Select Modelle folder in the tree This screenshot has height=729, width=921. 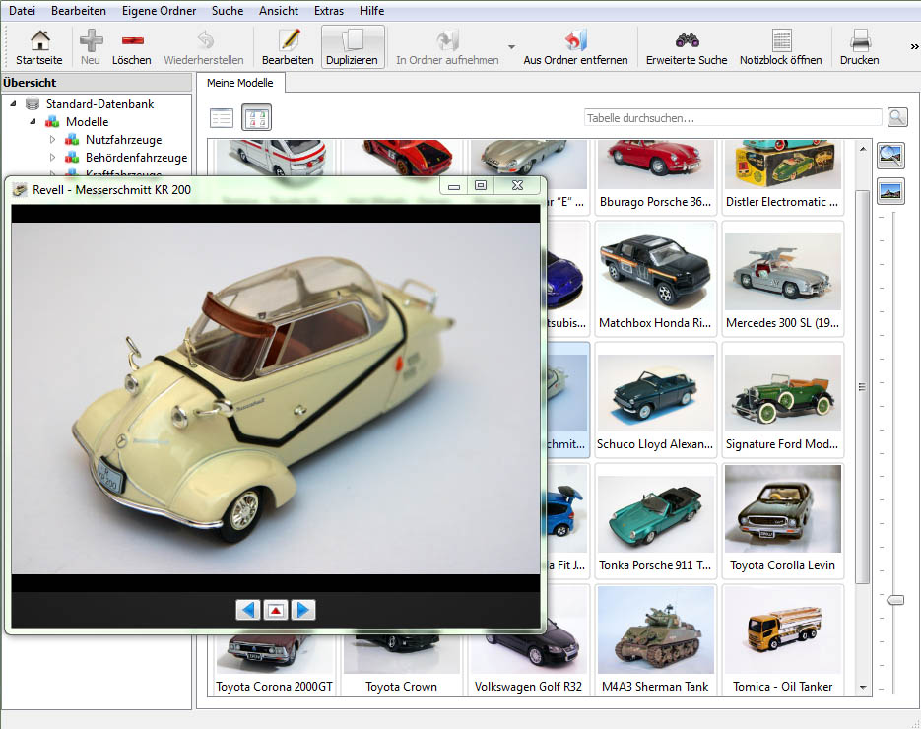[x=87, y=121]
